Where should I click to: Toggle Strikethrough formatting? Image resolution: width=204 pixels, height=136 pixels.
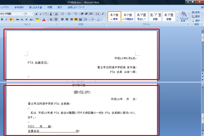18,19
